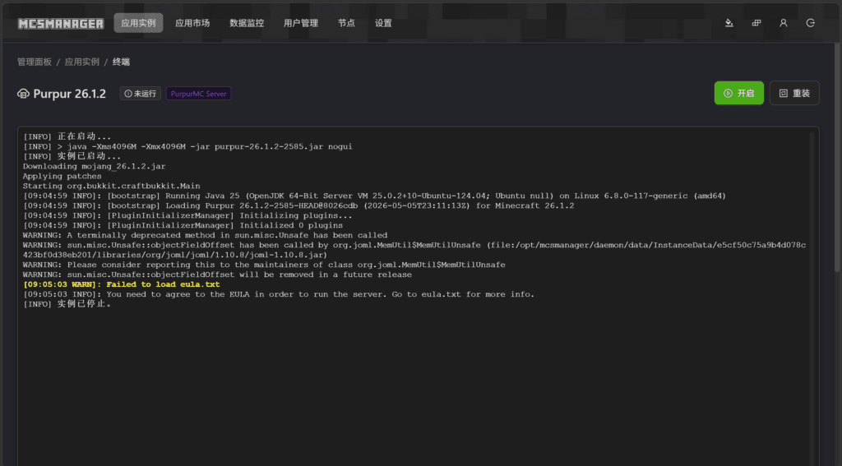The width and height of the screenshot is (842, 466).
Task: Click 'Initialized 0 plugins' log line
Action: pos(183,225)
